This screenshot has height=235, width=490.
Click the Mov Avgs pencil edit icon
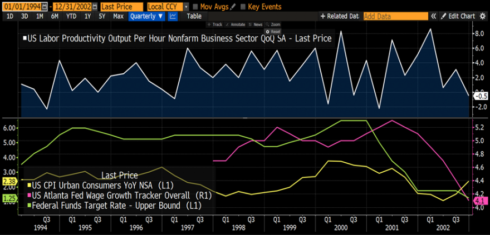[x=233, y=7]
